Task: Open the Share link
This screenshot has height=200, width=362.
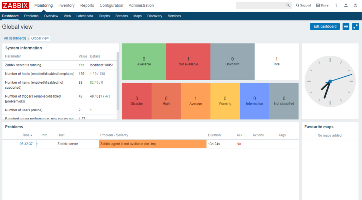Action: click(322, 5)
